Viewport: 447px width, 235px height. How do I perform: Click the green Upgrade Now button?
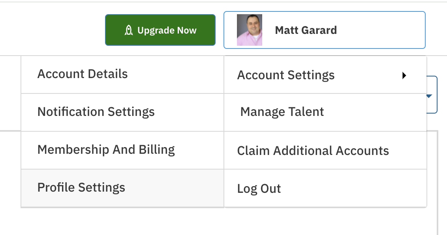[160, 30]
